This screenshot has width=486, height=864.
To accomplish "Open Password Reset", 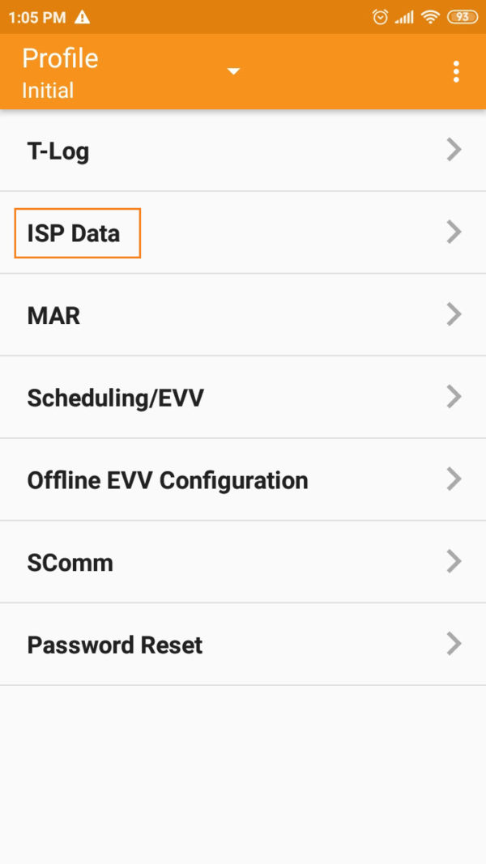I will coord(114,644).
